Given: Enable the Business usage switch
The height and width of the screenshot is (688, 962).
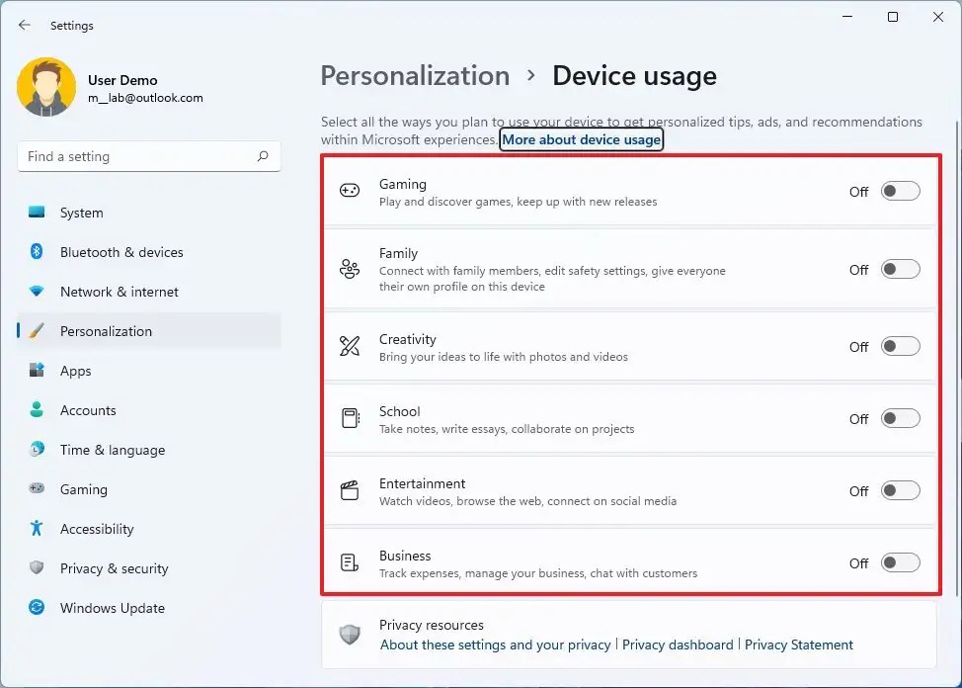Looking at the screenshot, I should 899,561.
